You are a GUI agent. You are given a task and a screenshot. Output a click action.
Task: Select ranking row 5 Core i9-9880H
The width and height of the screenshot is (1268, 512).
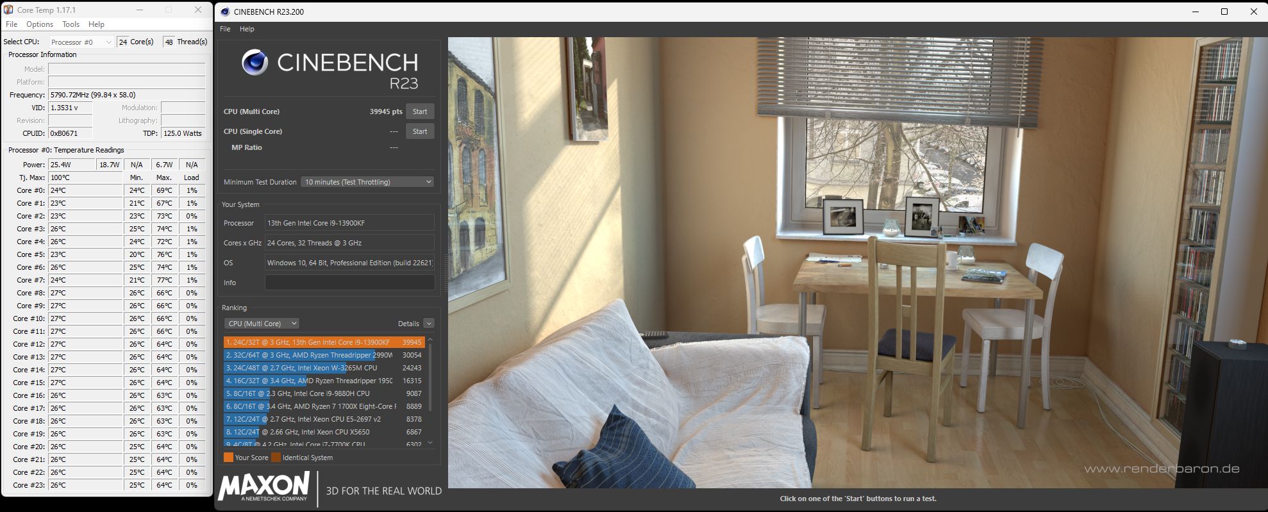324,393
